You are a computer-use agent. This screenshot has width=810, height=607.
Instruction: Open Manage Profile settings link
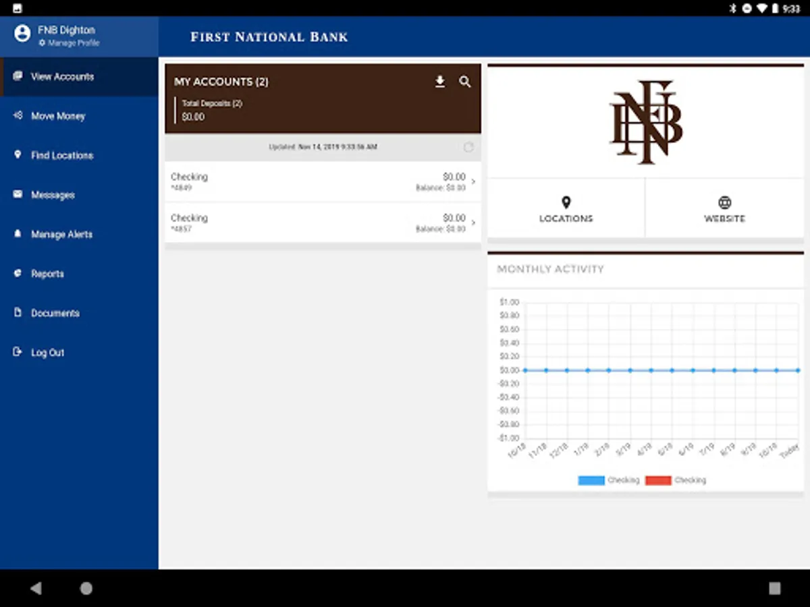click(x=69, y=43)
